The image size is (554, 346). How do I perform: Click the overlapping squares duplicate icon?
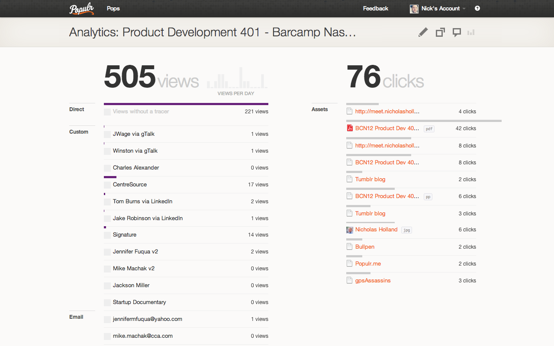[440, 32]
